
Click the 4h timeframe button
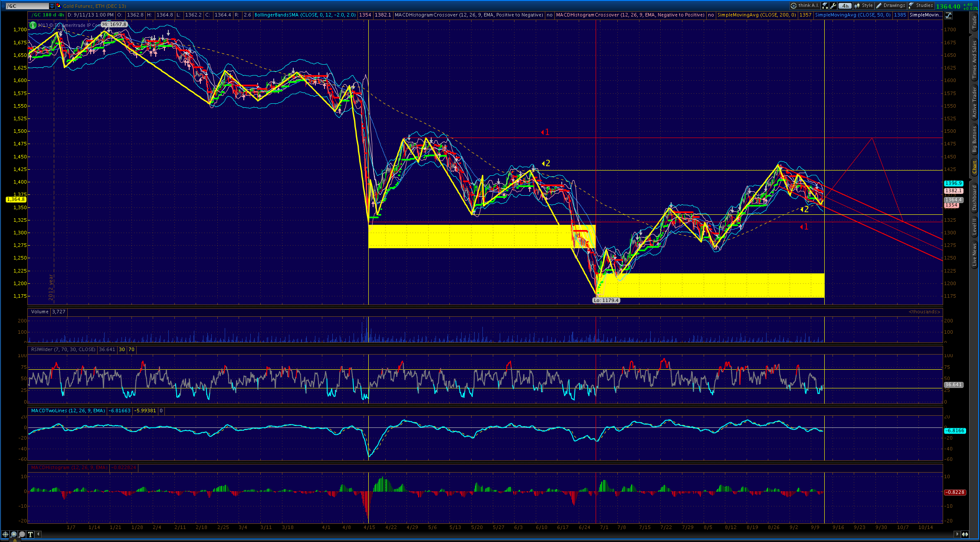pos(845,6)
